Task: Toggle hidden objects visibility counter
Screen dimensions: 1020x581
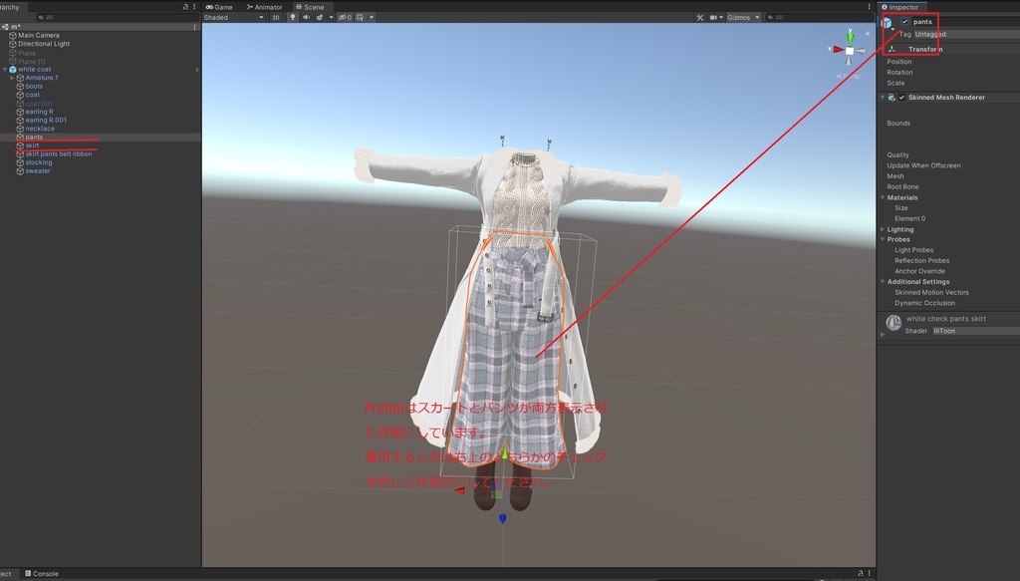Action: 346,18
